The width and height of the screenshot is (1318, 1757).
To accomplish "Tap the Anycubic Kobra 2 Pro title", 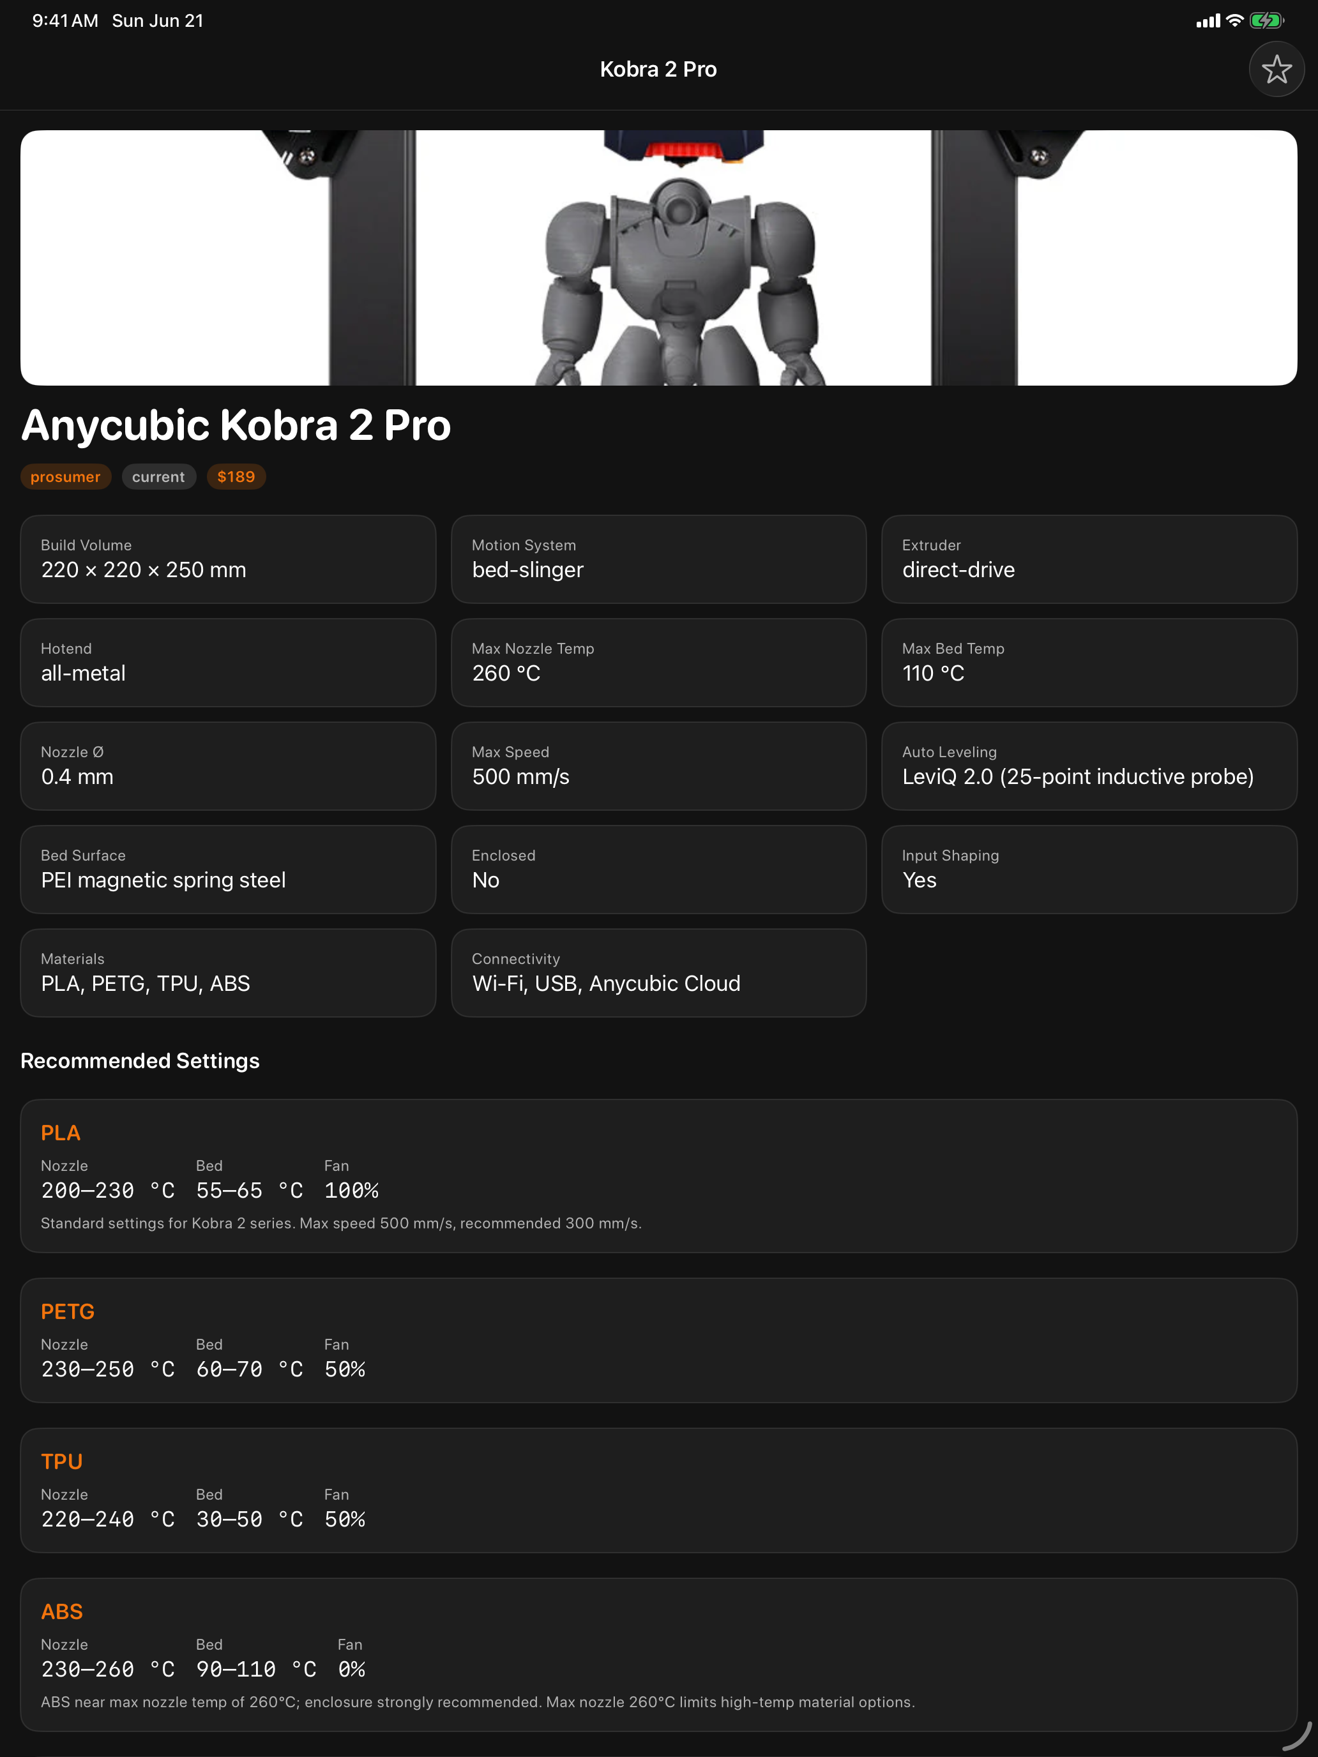I will click(x=236, y=425).
